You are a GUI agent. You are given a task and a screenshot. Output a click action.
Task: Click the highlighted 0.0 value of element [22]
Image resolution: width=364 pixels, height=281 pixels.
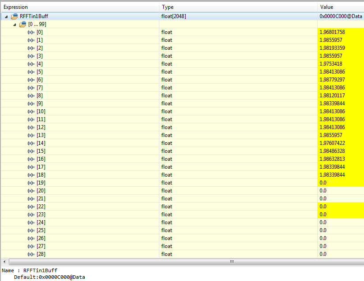[323, 207]
